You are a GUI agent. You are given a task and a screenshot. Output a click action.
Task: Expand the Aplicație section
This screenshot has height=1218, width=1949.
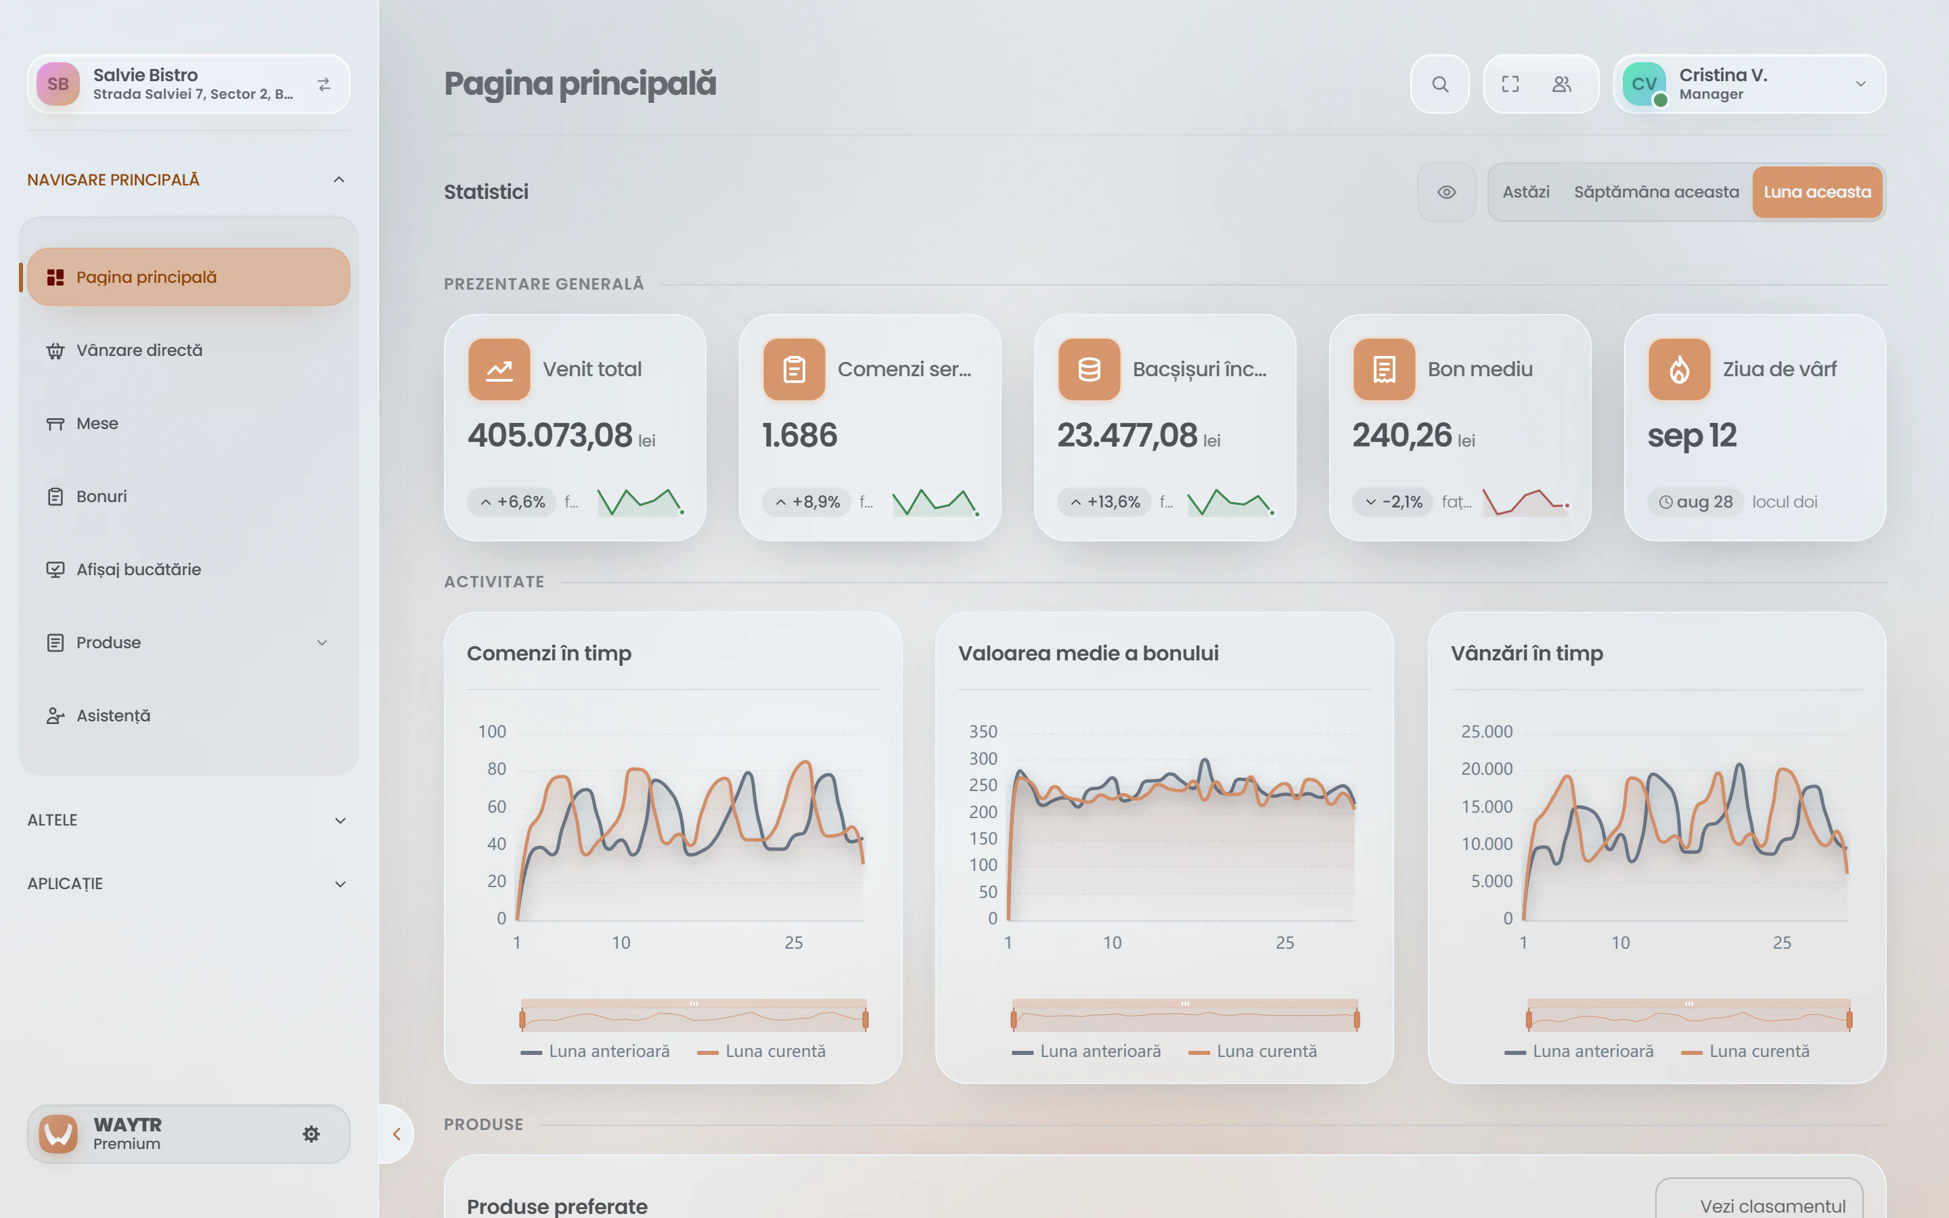click(187, 884)
